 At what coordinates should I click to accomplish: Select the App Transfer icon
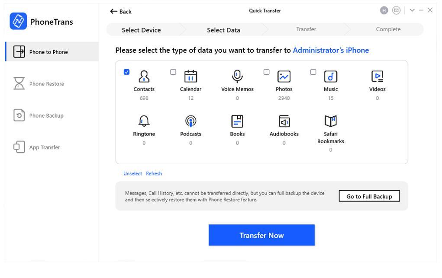19,147
